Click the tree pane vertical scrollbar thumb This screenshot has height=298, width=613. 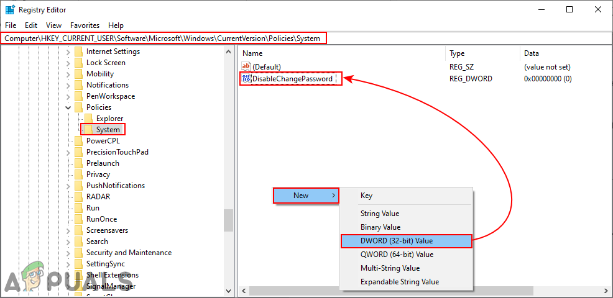228,220
